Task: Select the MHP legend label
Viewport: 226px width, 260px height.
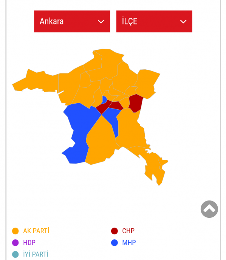Action: (x=129, y=243)
